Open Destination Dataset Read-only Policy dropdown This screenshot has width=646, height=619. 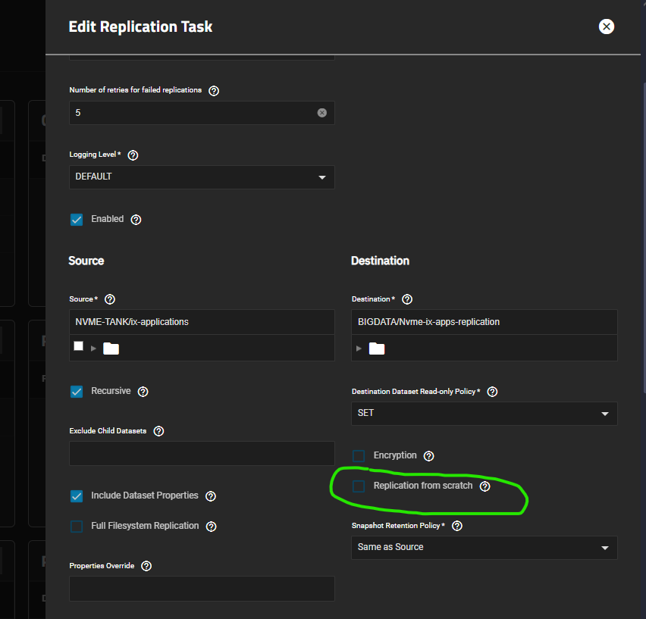coord(484,414)
